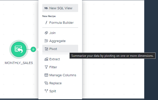Click the Pivot recipe icon
This screenshot has height=100, width=158.
(x=46, y=49)
